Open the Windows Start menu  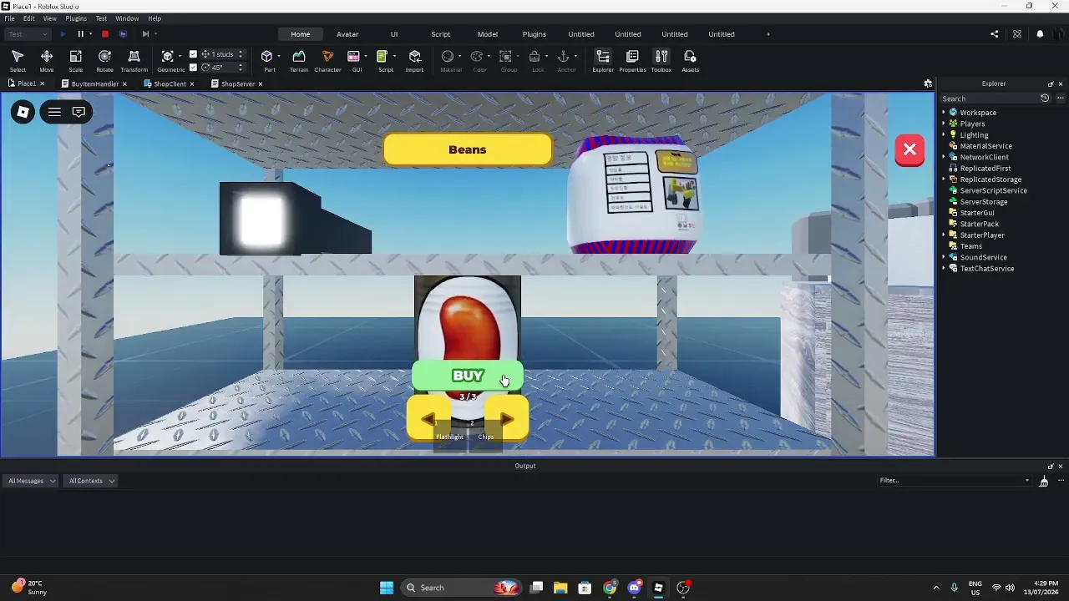387,588
